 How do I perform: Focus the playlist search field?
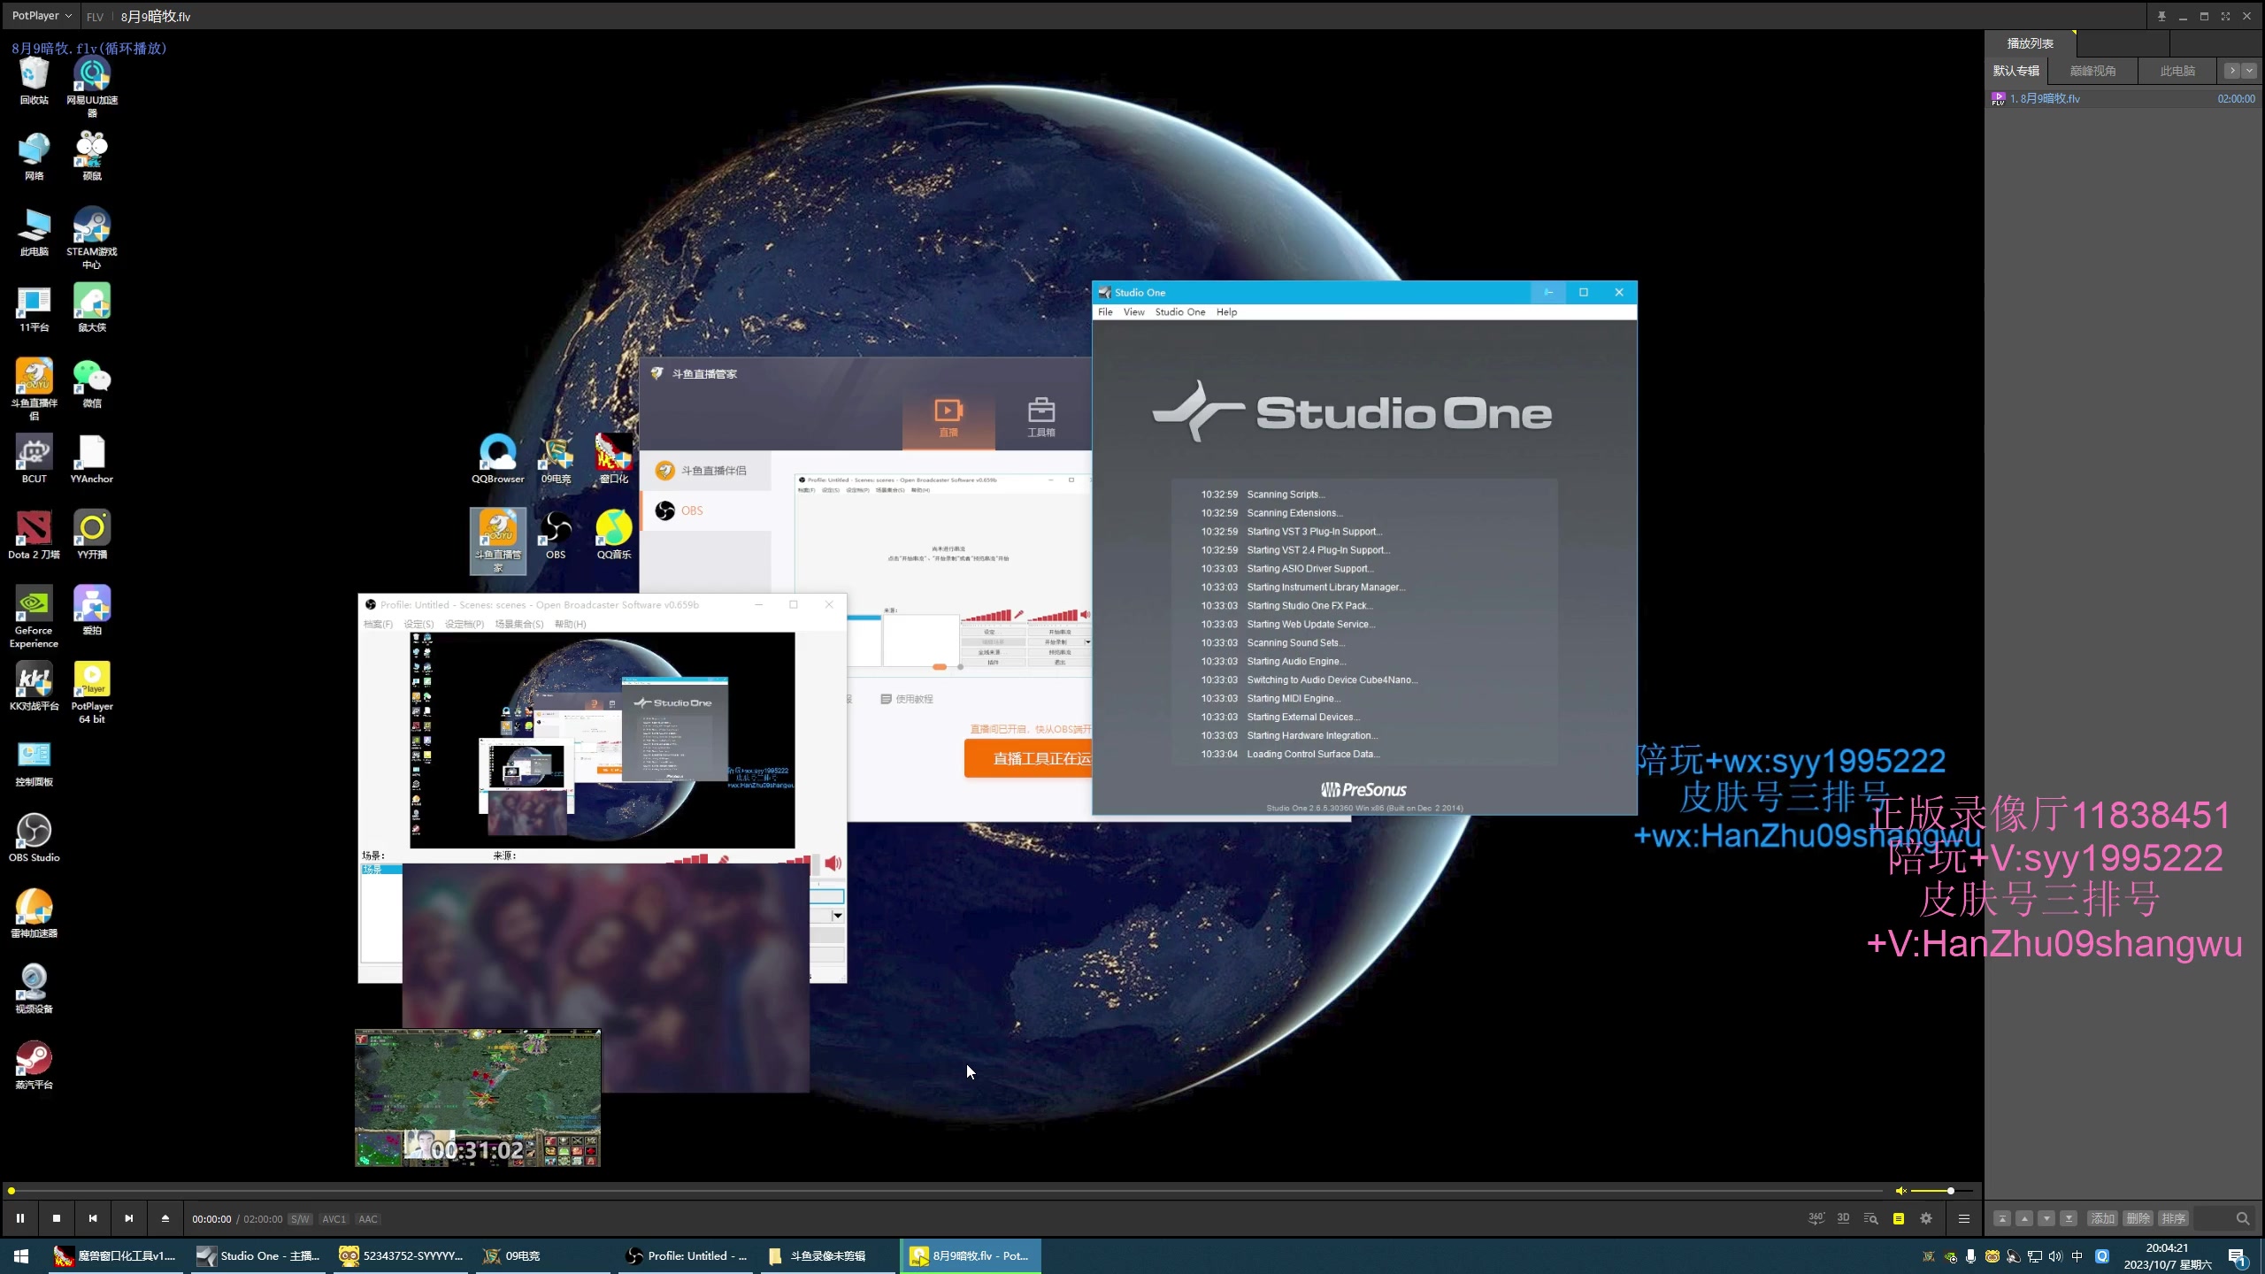(2223, 1218)
